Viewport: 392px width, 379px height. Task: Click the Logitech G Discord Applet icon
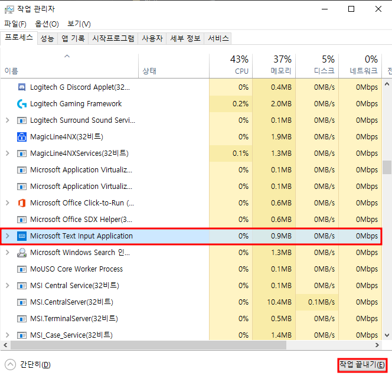(x=22, y=87)
